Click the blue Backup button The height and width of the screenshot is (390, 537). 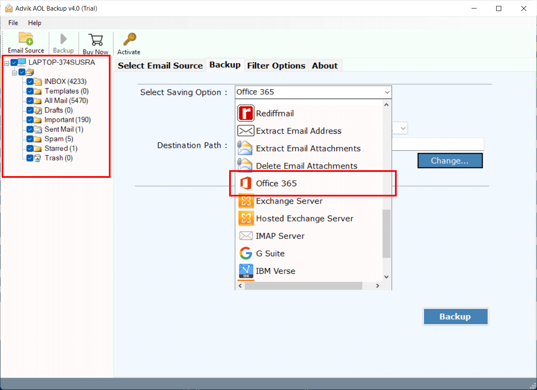[455, 317]
